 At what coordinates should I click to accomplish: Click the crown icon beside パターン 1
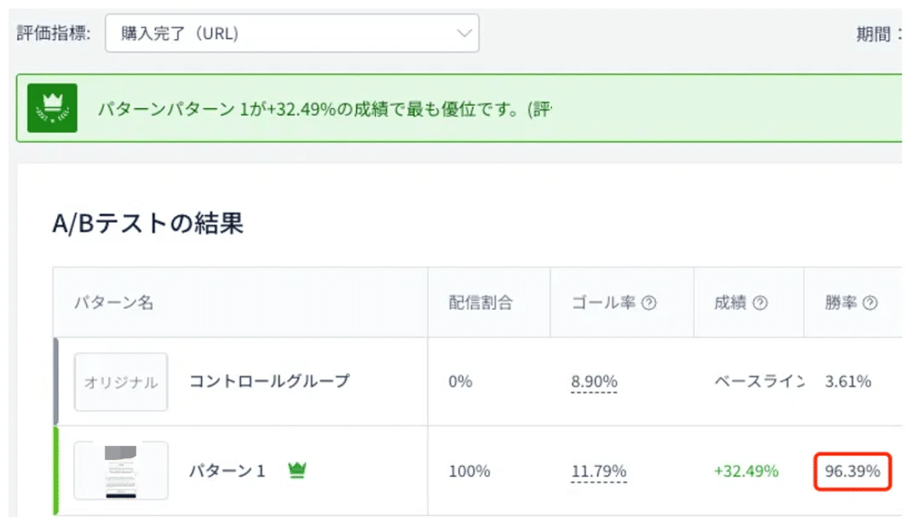point(297,470)
